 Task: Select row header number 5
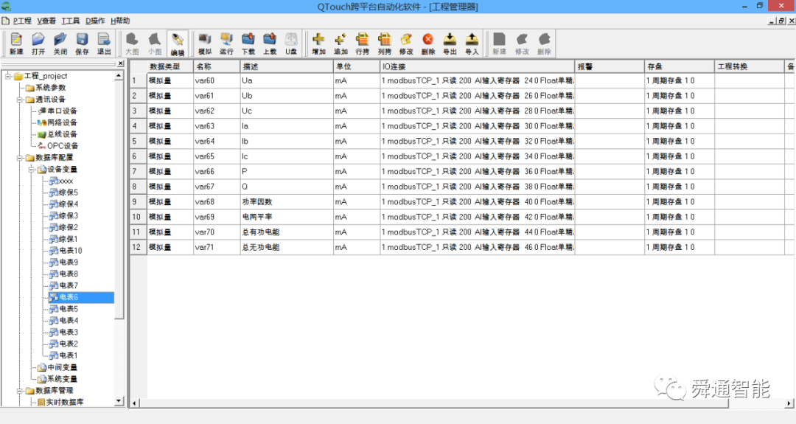point(138,141)
